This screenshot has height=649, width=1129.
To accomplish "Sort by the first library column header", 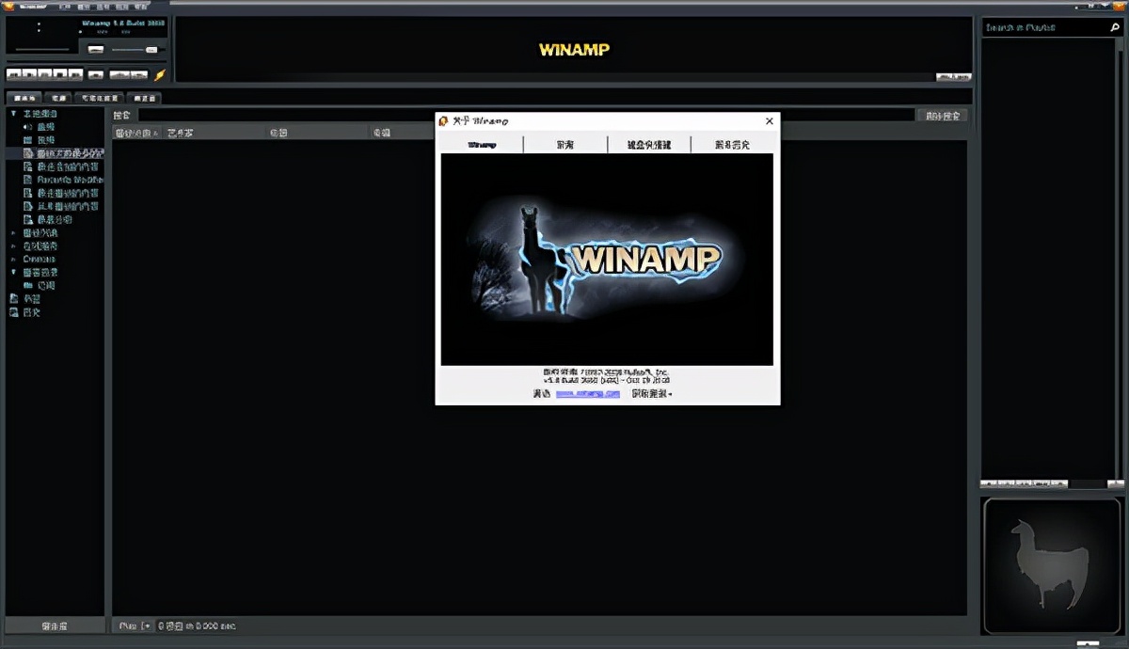I will [137, 133].
